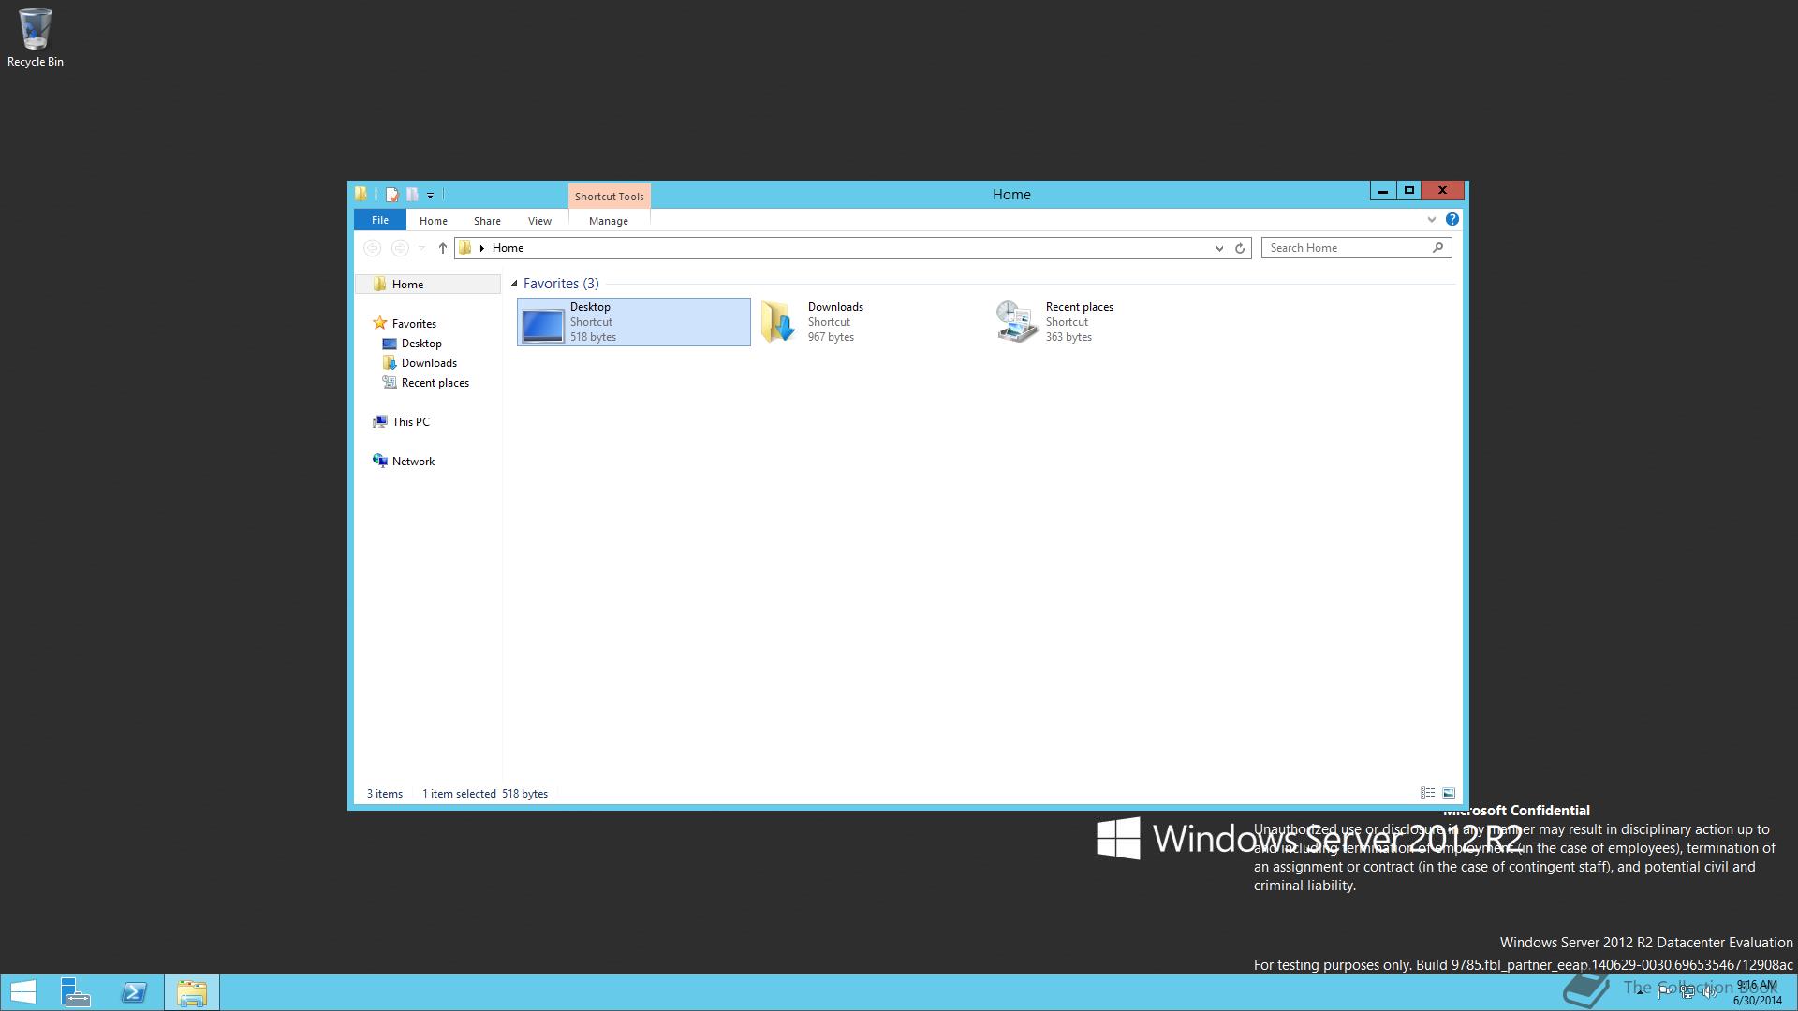Click the '967 bytes' size text

(831, 337)
